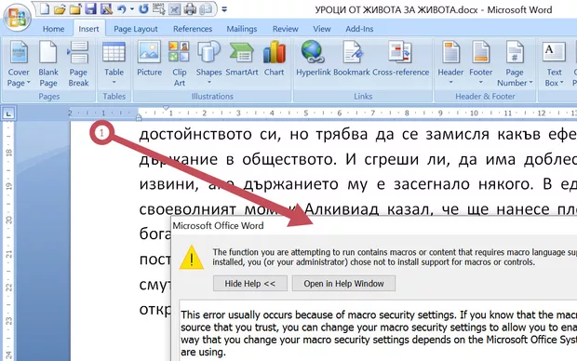Open the Footer dropdown

pos(480,62)
